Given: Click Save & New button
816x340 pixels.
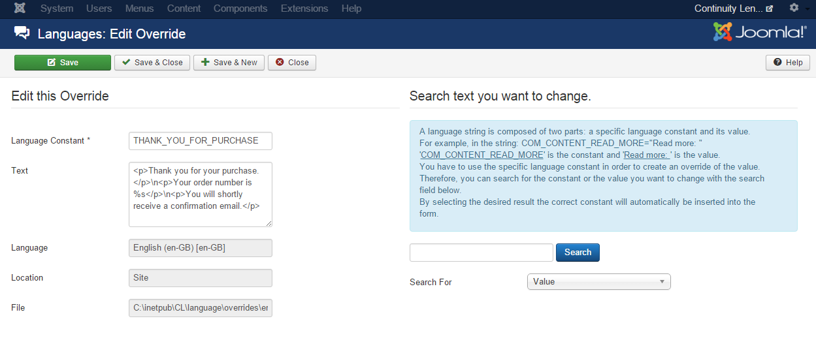Looking at the screenshot, I should [x=229, y=63].
